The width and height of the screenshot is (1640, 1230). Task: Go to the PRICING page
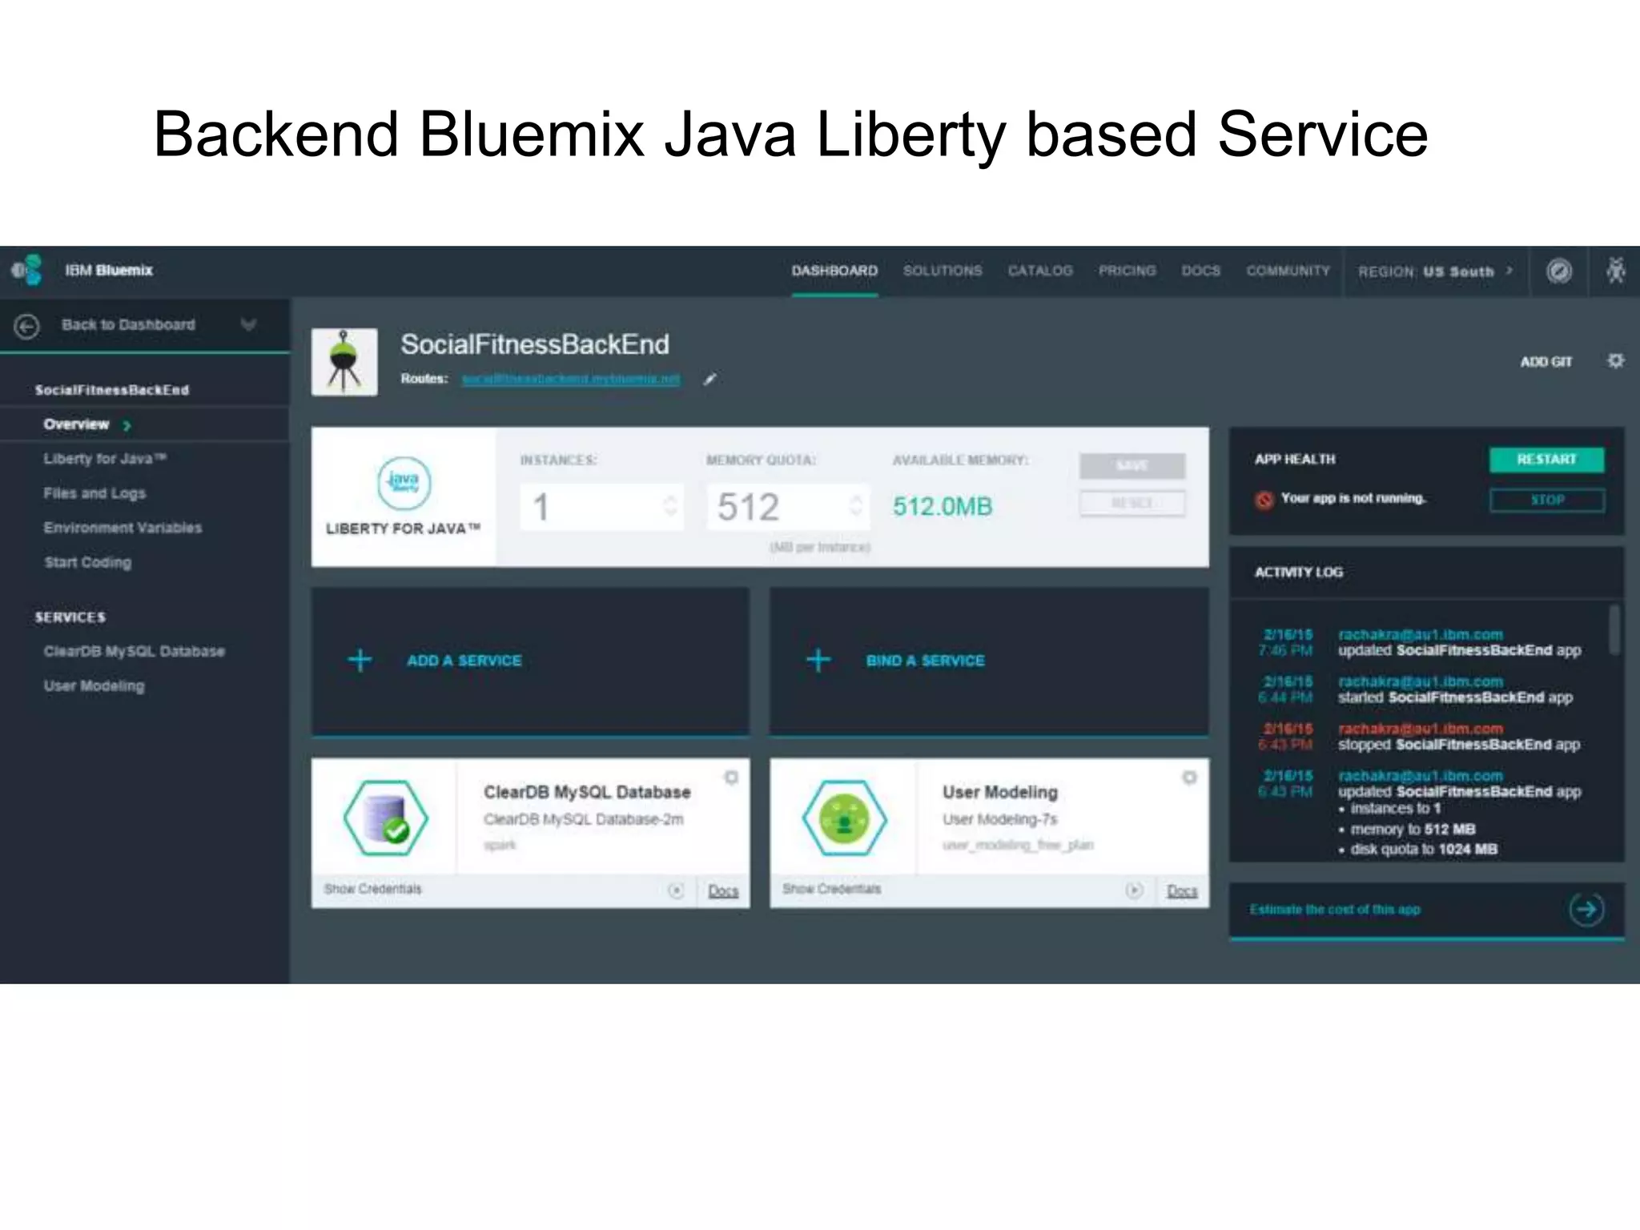pos(1127,271)
